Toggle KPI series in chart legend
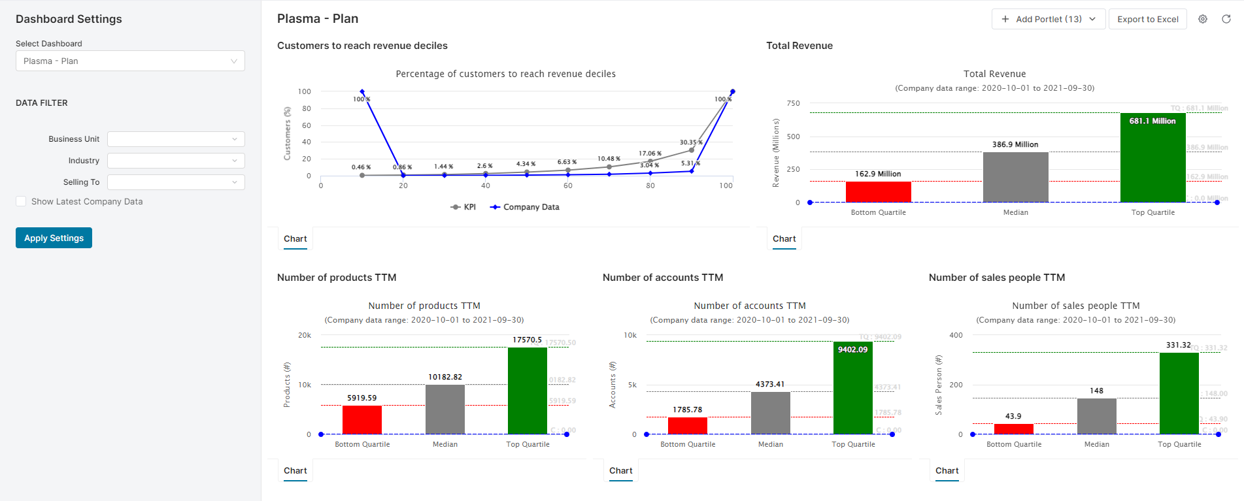 pos(463,207)
